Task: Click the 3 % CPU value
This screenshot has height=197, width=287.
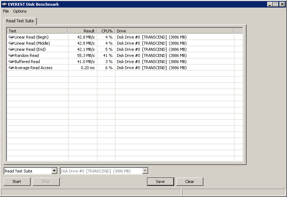Action: [109, 62]
